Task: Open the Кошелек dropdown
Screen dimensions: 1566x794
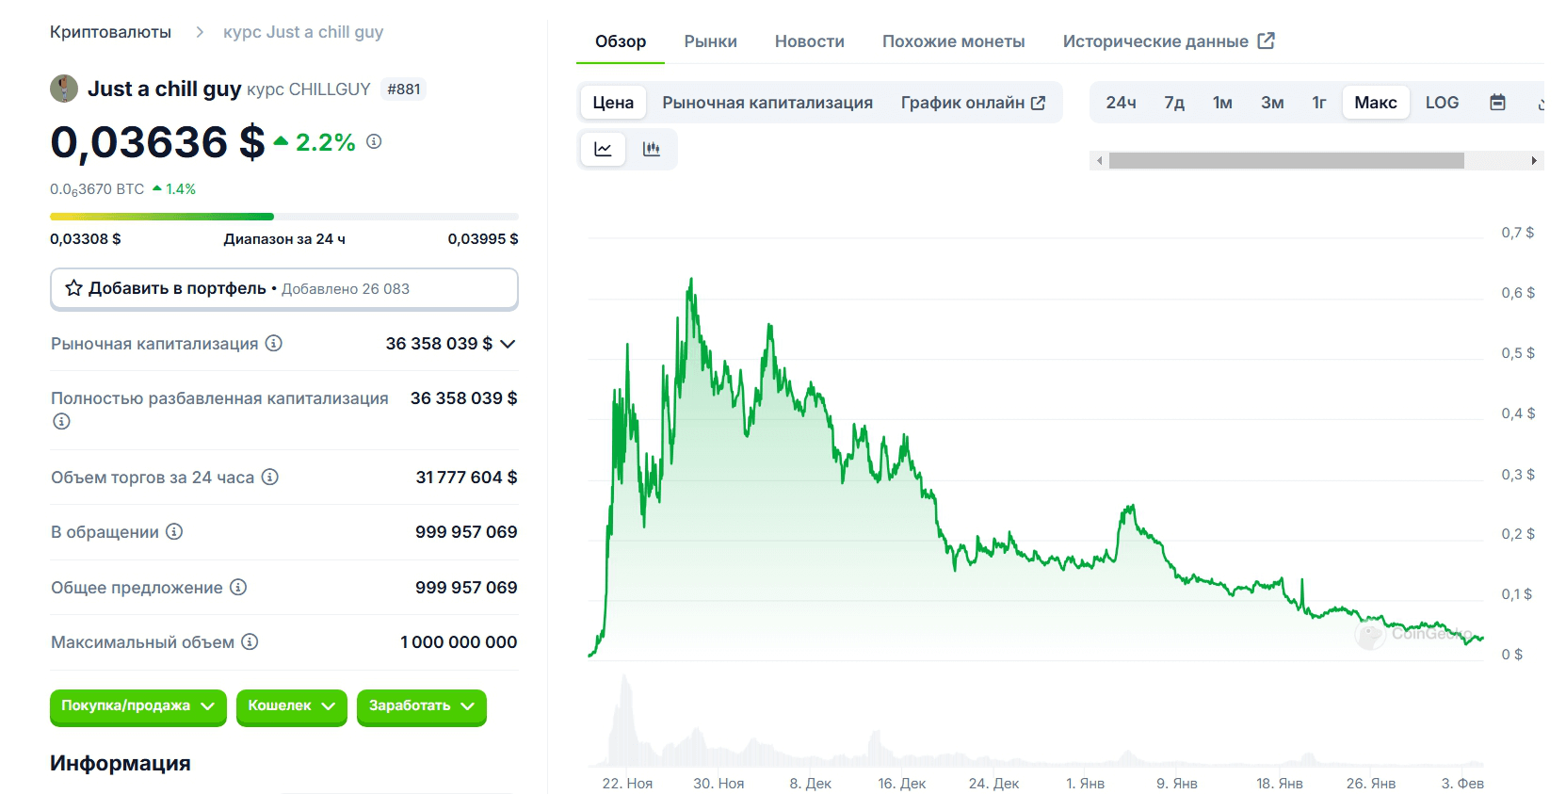Action: (292, 706)
